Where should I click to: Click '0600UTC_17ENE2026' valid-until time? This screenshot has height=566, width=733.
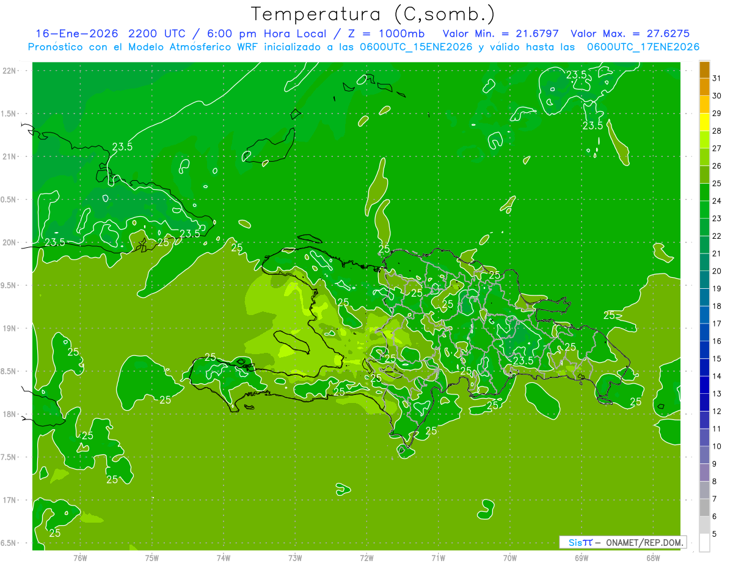coord(643,47)
